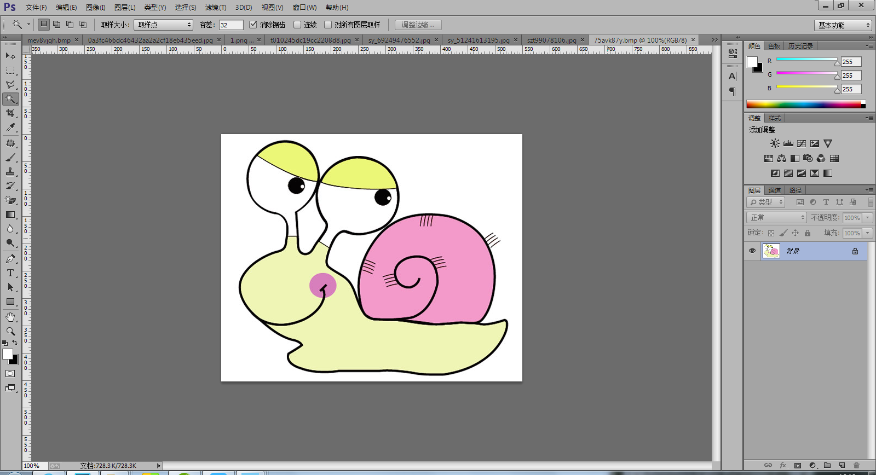Select the Brush tool

pyautogui.click(x=10, y=158)
